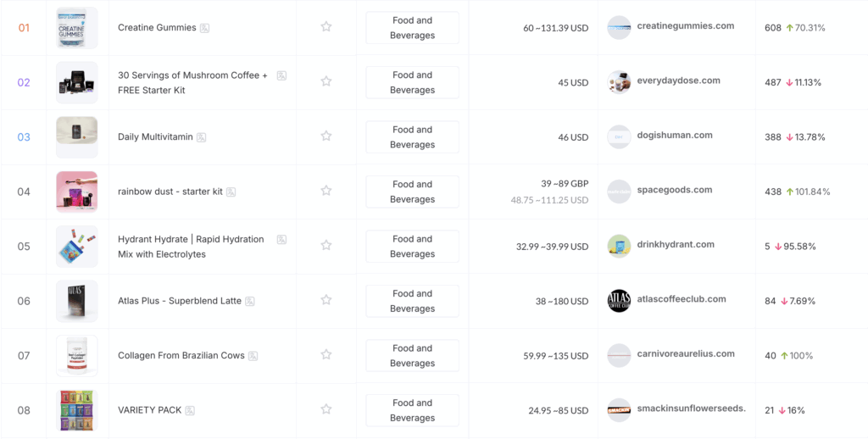Translate the rainbow dust starter kit title

[231, 192]
